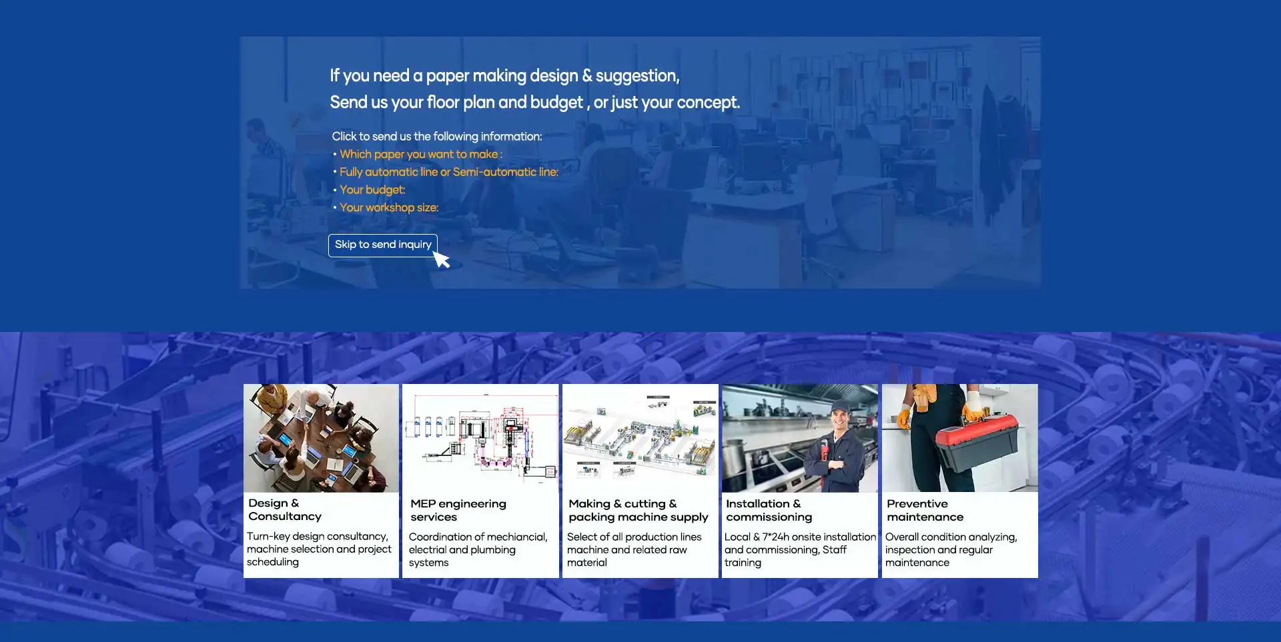Click the 'Overall condition analyzing' description text
Viewport: 1281px width, 642px height.
951,550
